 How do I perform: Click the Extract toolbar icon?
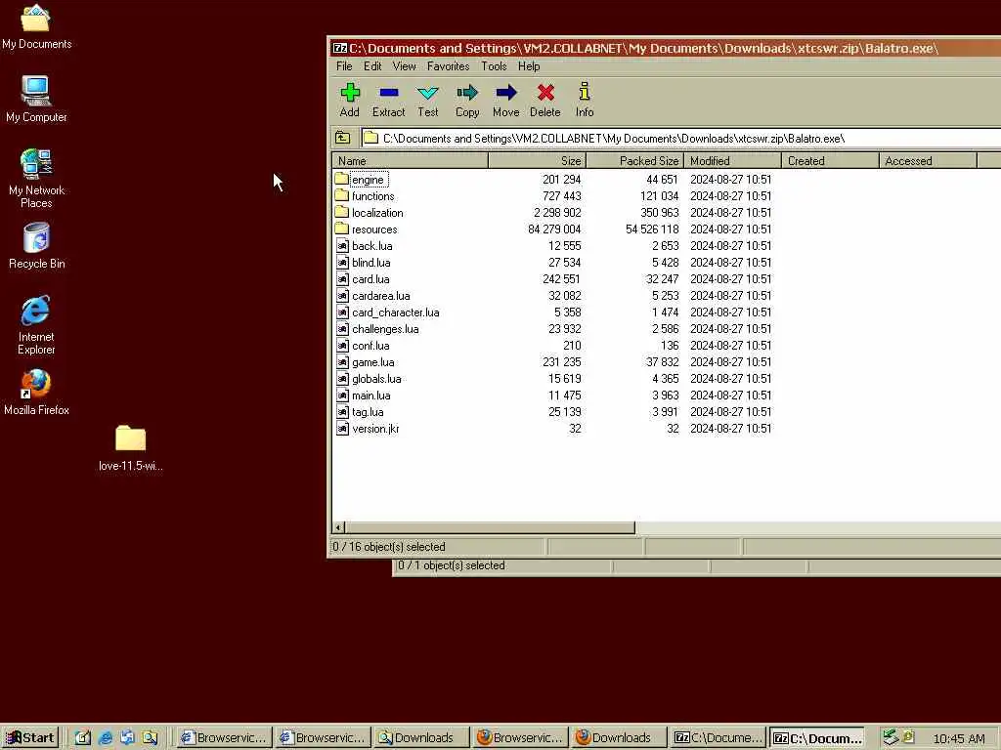388,101
